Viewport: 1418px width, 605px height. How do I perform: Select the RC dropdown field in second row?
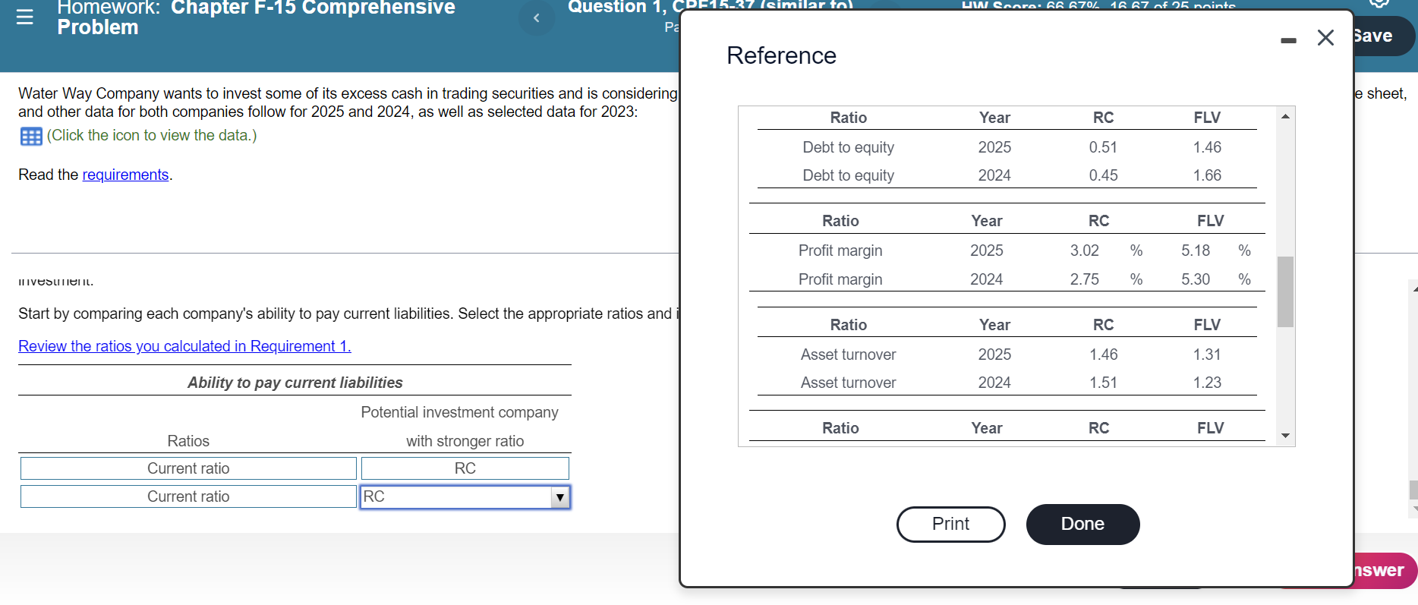465,497
